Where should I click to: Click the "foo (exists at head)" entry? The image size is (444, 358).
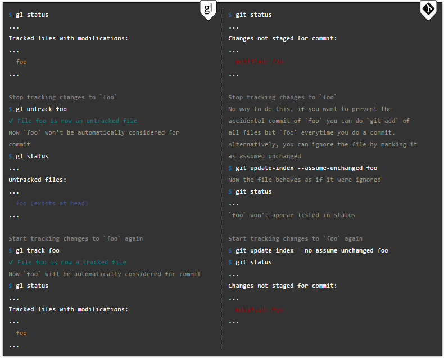[x=52, y=203]
